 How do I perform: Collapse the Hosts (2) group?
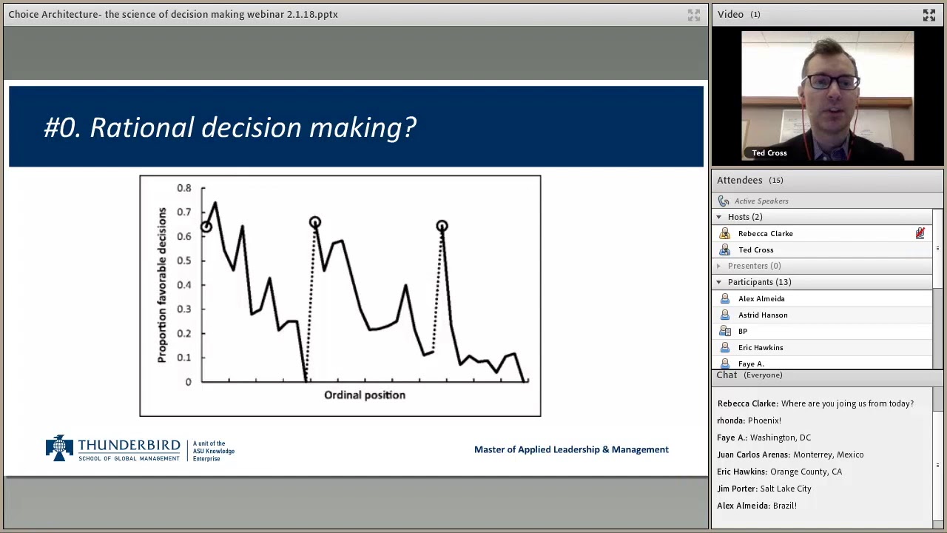point(718,217)
